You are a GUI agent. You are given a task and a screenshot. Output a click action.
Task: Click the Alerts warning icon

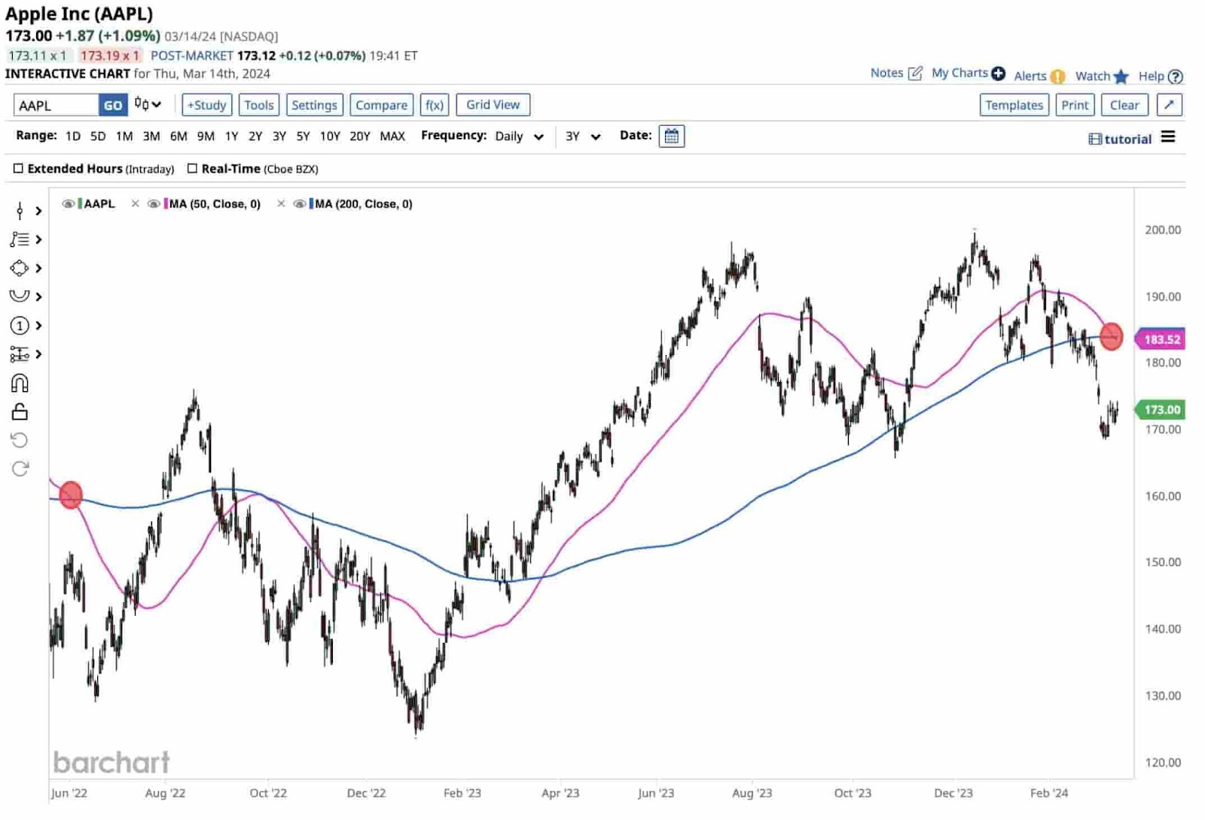coord(1057,76)
